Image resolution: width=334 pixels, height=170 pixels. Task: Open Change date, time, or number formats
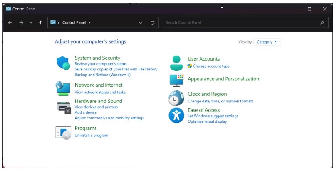coord(220,101)
